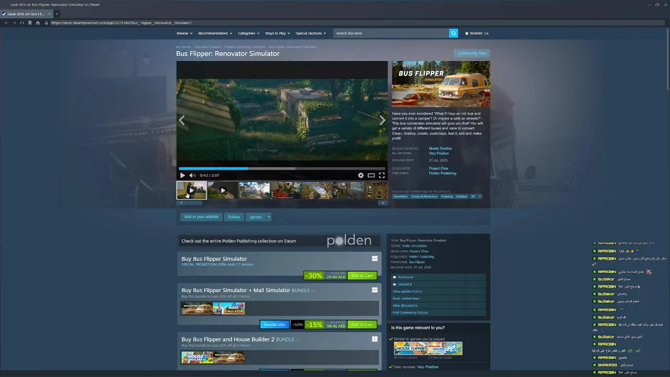This screenshot has height=377, width=670.
Task: Open the Community Hub button
Action: pos(472,53)
